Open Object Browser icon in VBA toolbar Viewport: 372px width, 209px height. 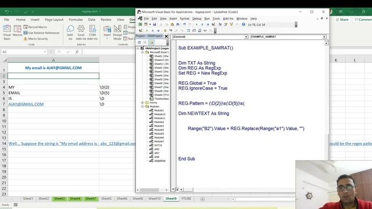click(x=231, y=24)
